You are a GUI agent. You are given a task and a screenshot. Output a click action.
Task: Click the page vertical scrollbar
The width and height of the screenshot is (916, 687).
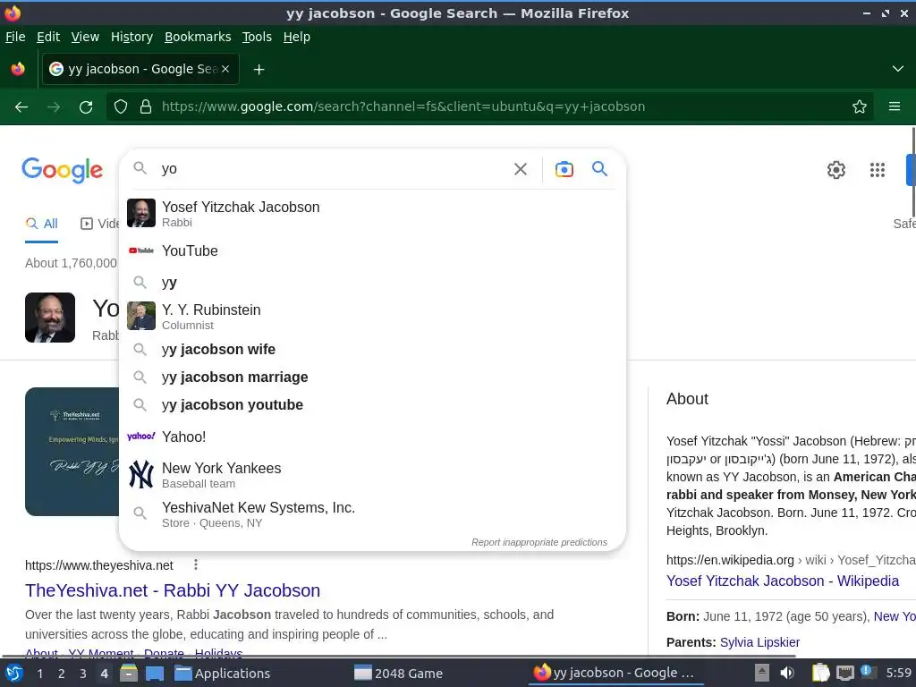point(913,172)
